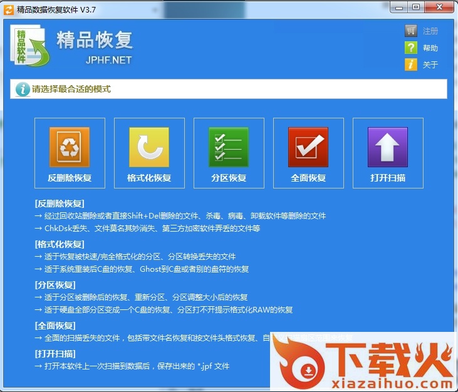Click the line mentioning 格式化RAW的恢复

(164, 309)
